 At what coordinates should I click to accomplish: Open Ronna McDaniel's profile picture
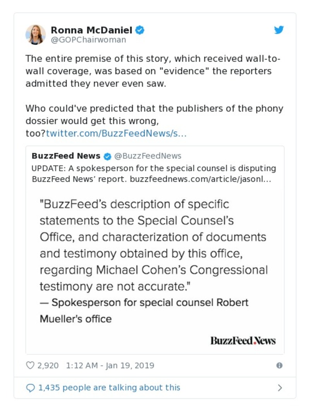click(x=36, y=34)
